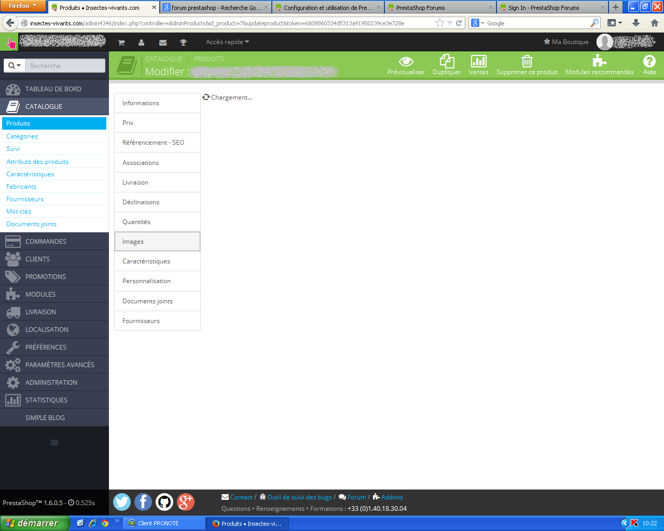
Task: Open the search engine selector dropdown
Action: pos(477,23)
